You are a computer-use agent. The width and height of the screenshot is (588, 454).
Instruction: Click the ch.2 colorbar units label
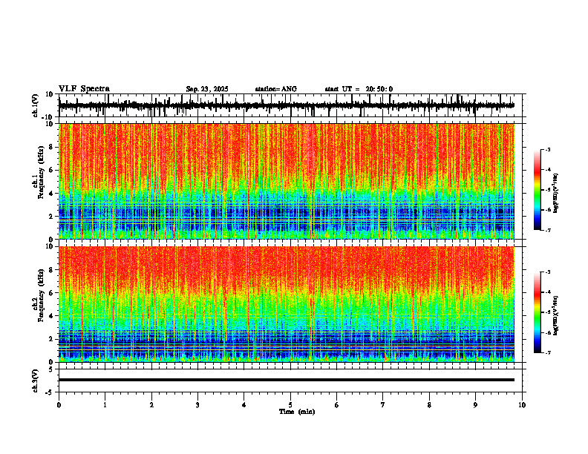pyautogui.click(x=555, y=315)
